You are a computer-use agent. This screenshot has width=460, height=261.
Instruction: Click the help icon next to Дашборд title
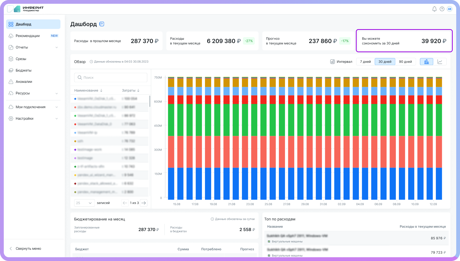tap(102, 24)
